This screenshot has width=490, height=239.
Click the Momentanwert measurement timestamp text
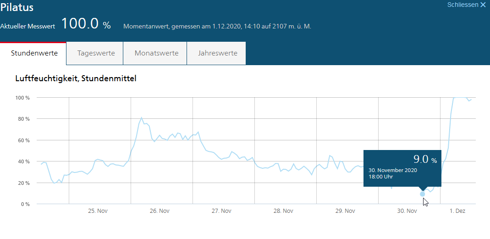point(217,26)
